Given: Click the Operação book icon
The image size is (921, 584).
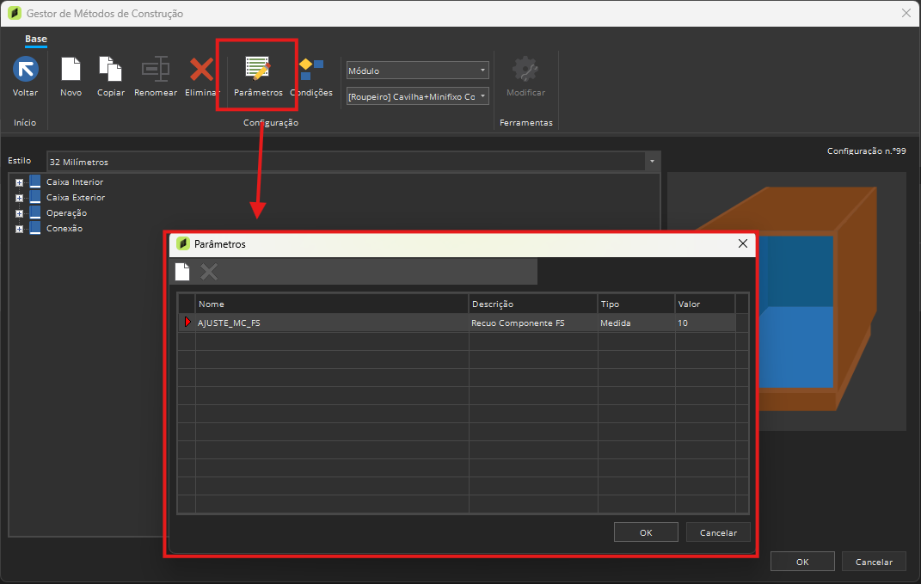Looking at the screenshot, I should [x=35, y=212].
